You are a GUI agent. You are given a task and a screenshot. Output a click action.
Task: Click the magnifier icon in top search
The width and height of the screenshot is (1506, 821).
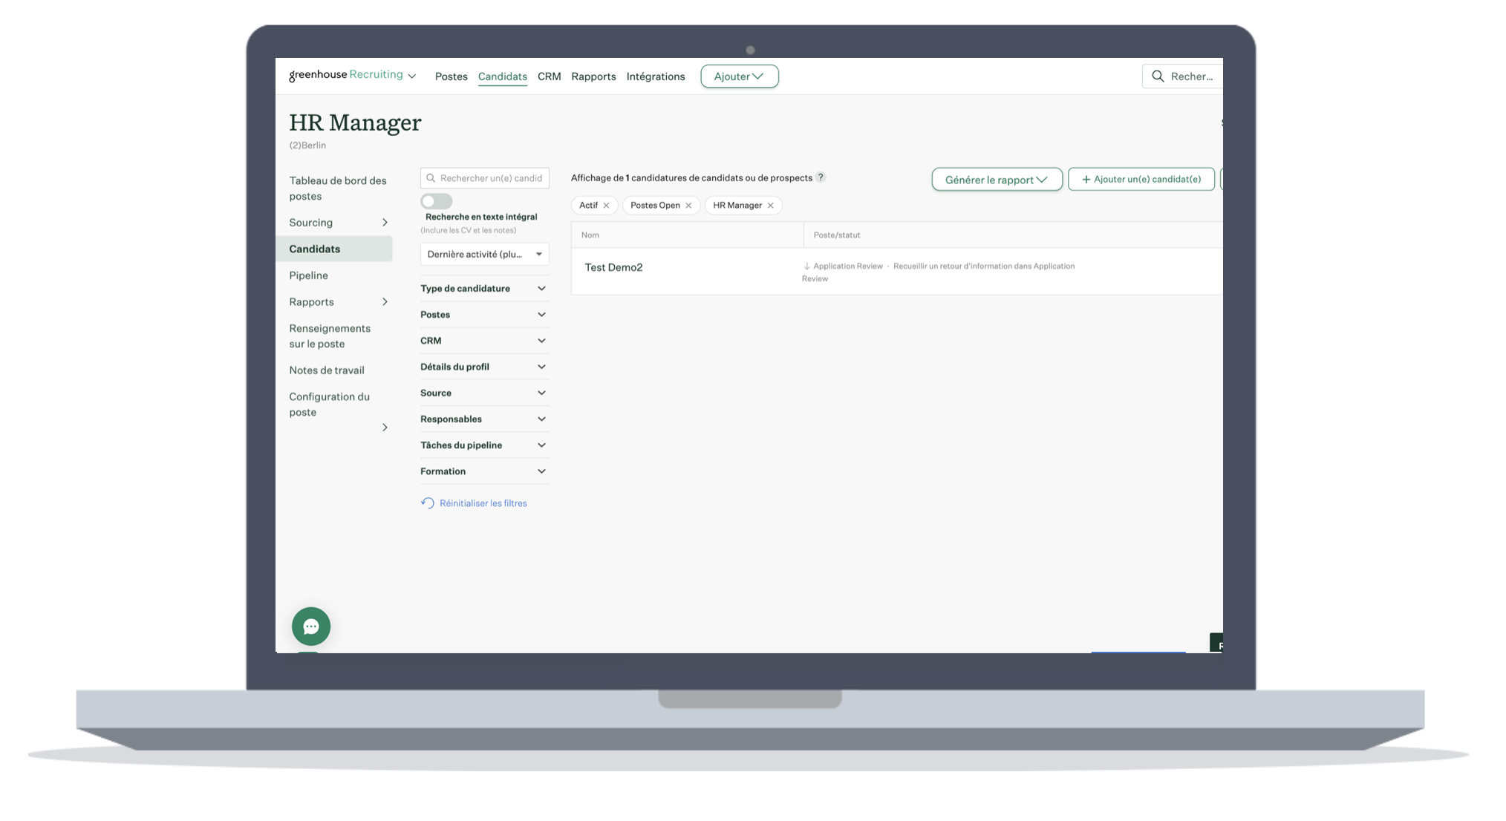(1158, 76)
